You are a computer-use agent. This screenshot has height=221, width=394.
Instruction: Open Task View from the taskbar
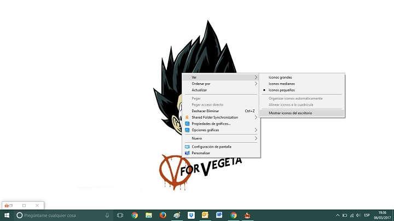120,215
